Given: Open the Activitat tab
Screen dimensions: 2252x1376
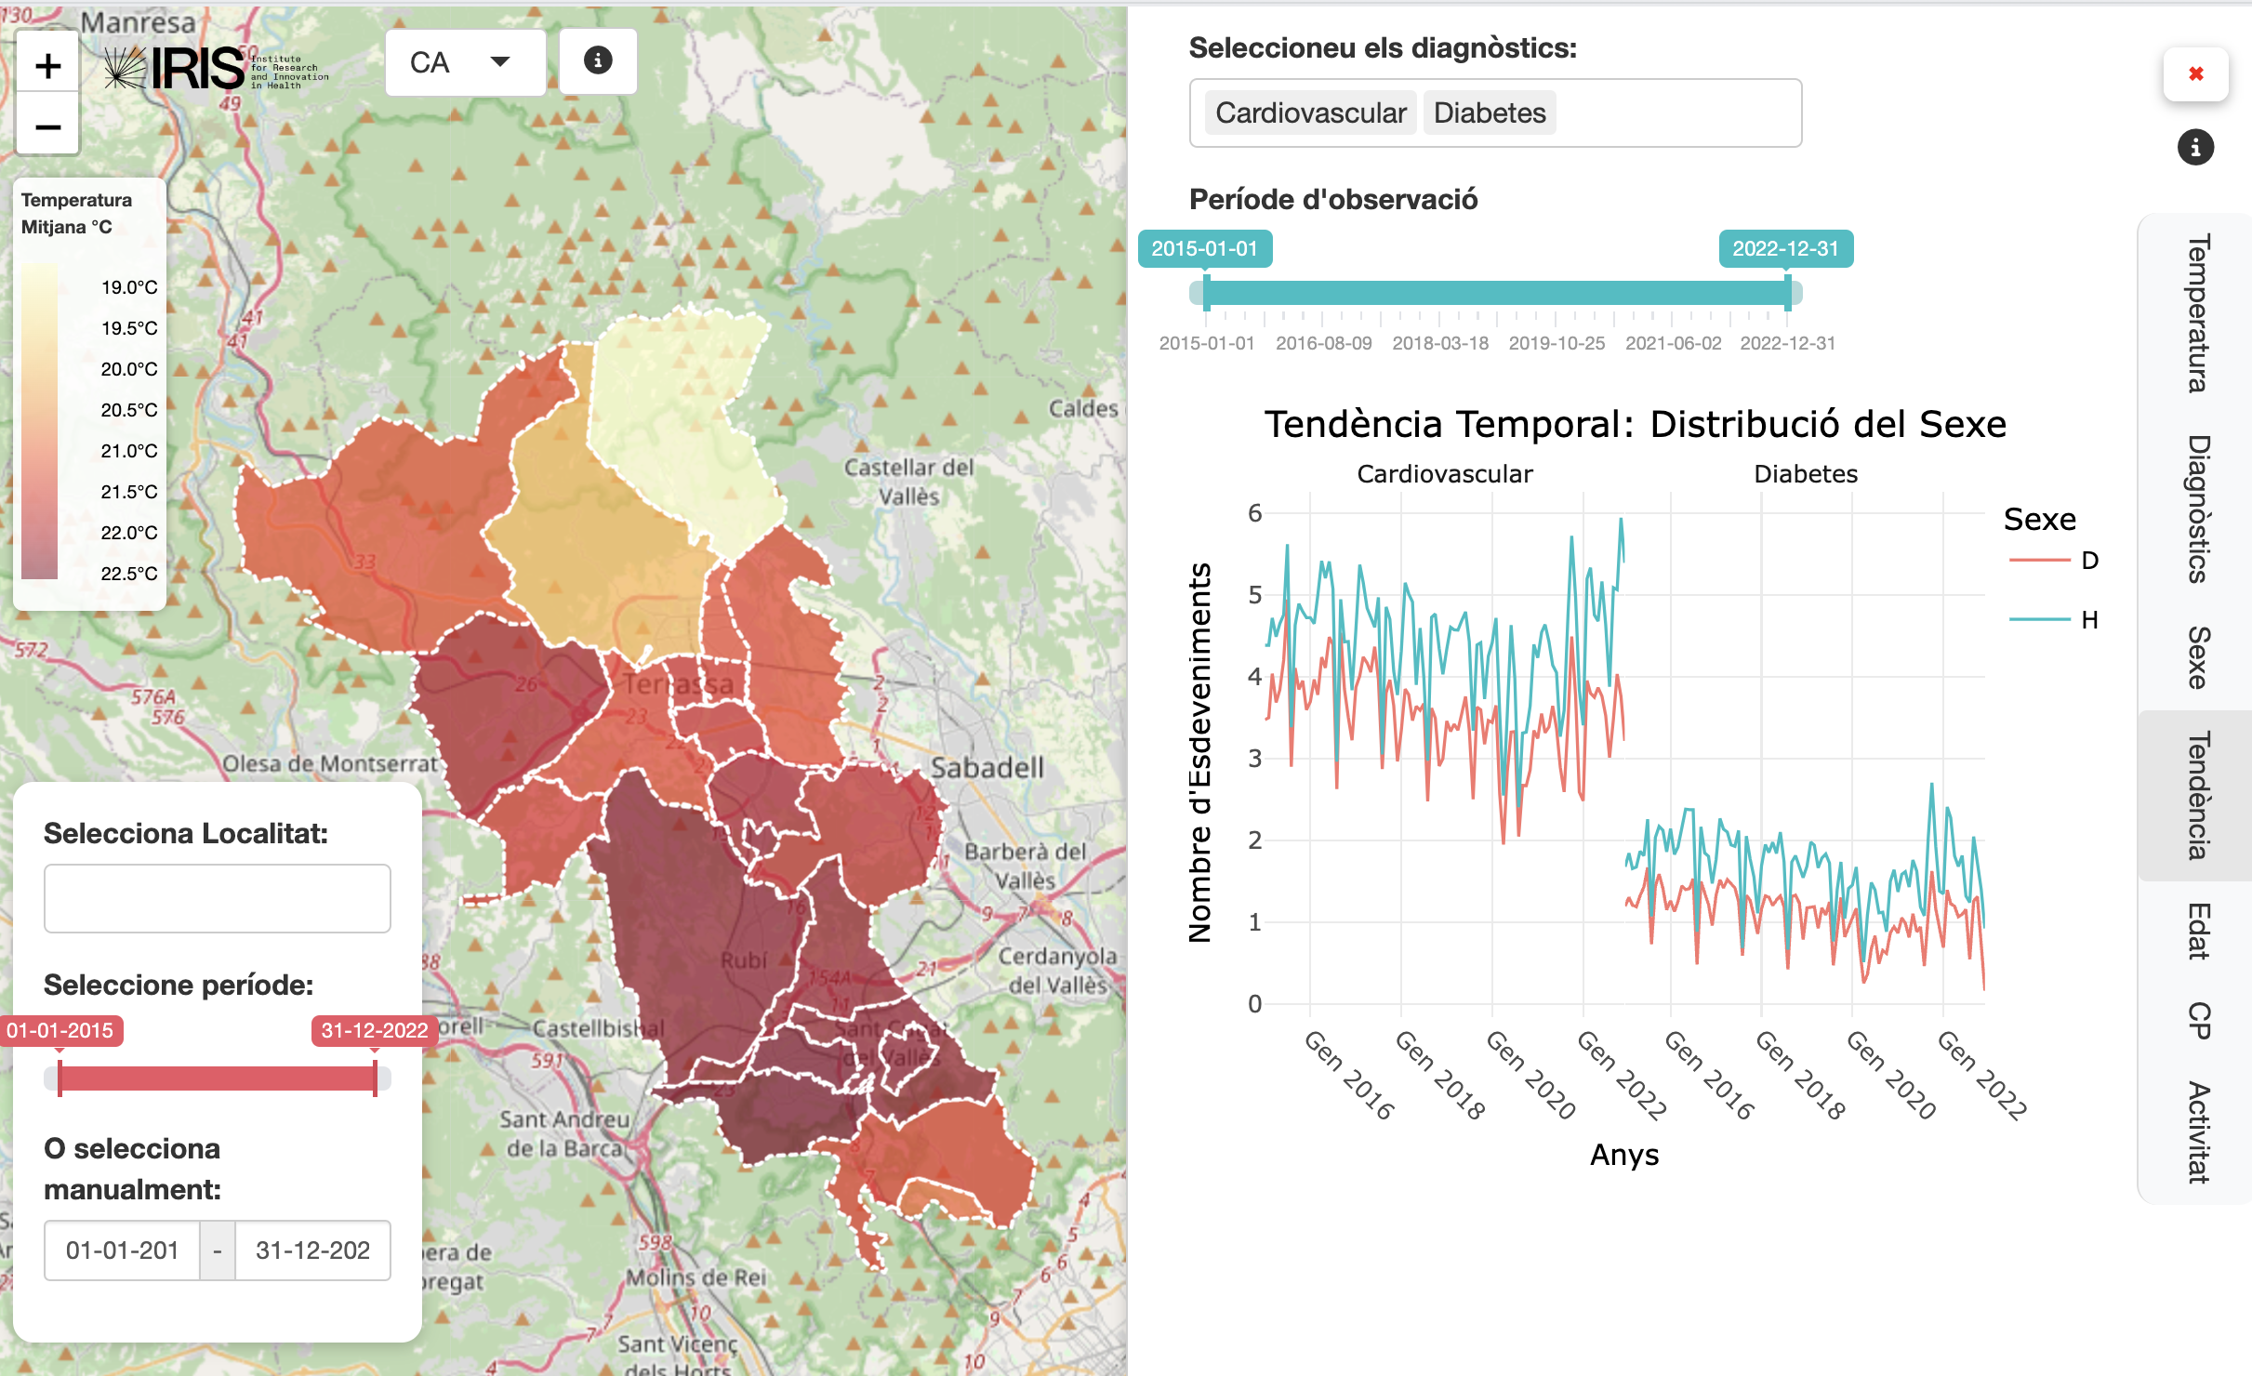Looking at the screenshot, I should tap(2196, 1131).
